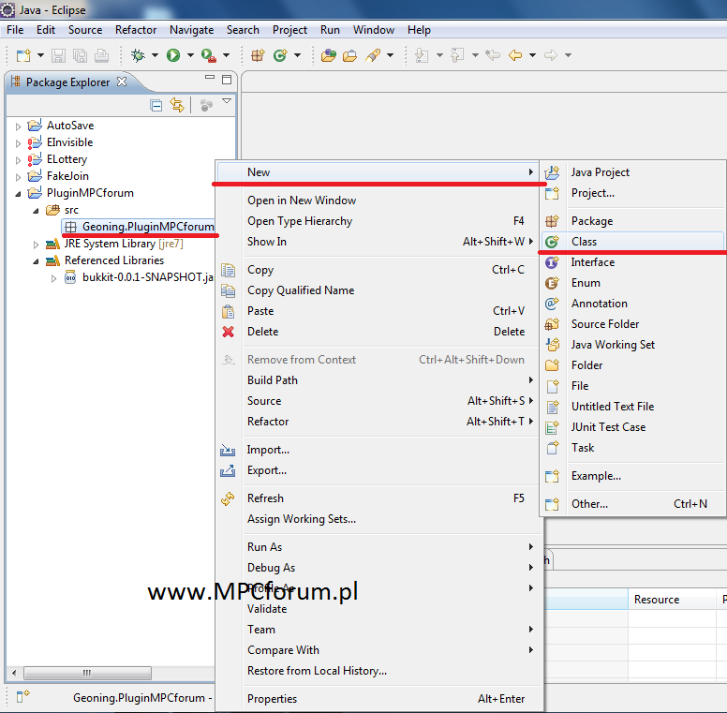Click the Previous Annotation toolbar icon

coord(457,55)
